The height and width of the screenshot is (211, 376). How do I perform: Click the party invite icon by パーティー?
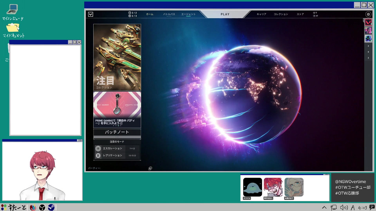click(x=150, y=168)
